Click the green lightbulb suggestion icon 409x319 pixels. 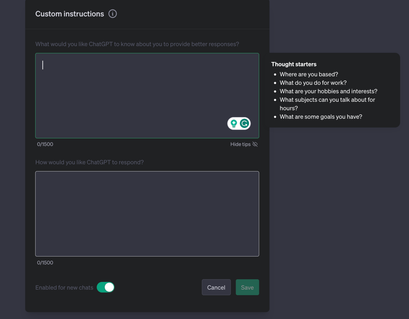click(234, 124)
